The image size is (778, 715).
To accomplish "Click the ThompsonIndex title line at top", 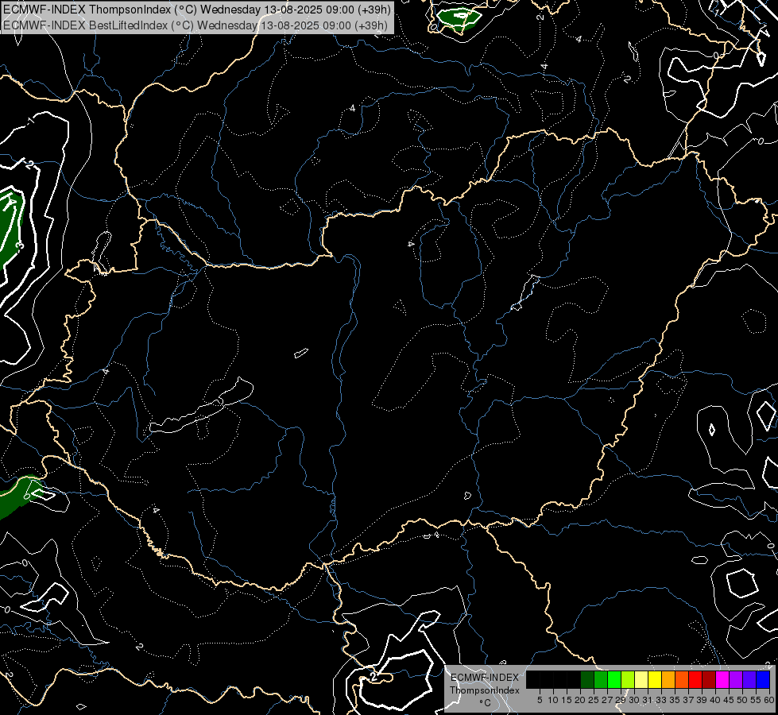I will [x=197, y=9].
